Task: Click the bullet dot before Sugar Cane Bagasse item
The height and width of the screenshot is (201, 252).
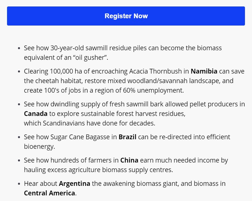Action: click(19, 137)
